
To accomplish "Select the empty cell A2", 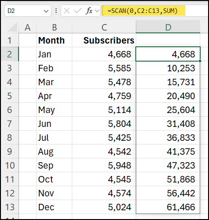I will (27, 54).
